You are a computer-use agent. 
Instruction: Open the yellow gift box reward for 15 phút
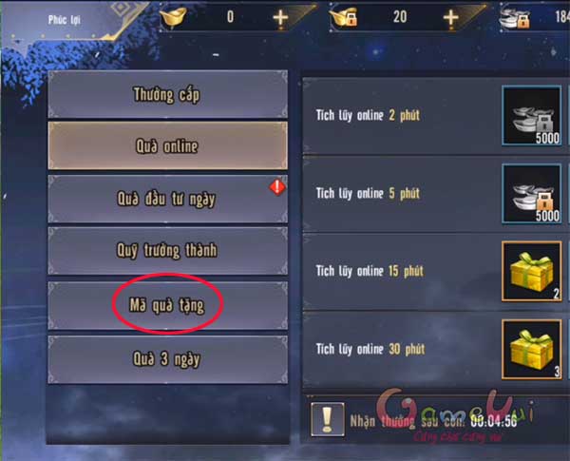tap(531, 271)
